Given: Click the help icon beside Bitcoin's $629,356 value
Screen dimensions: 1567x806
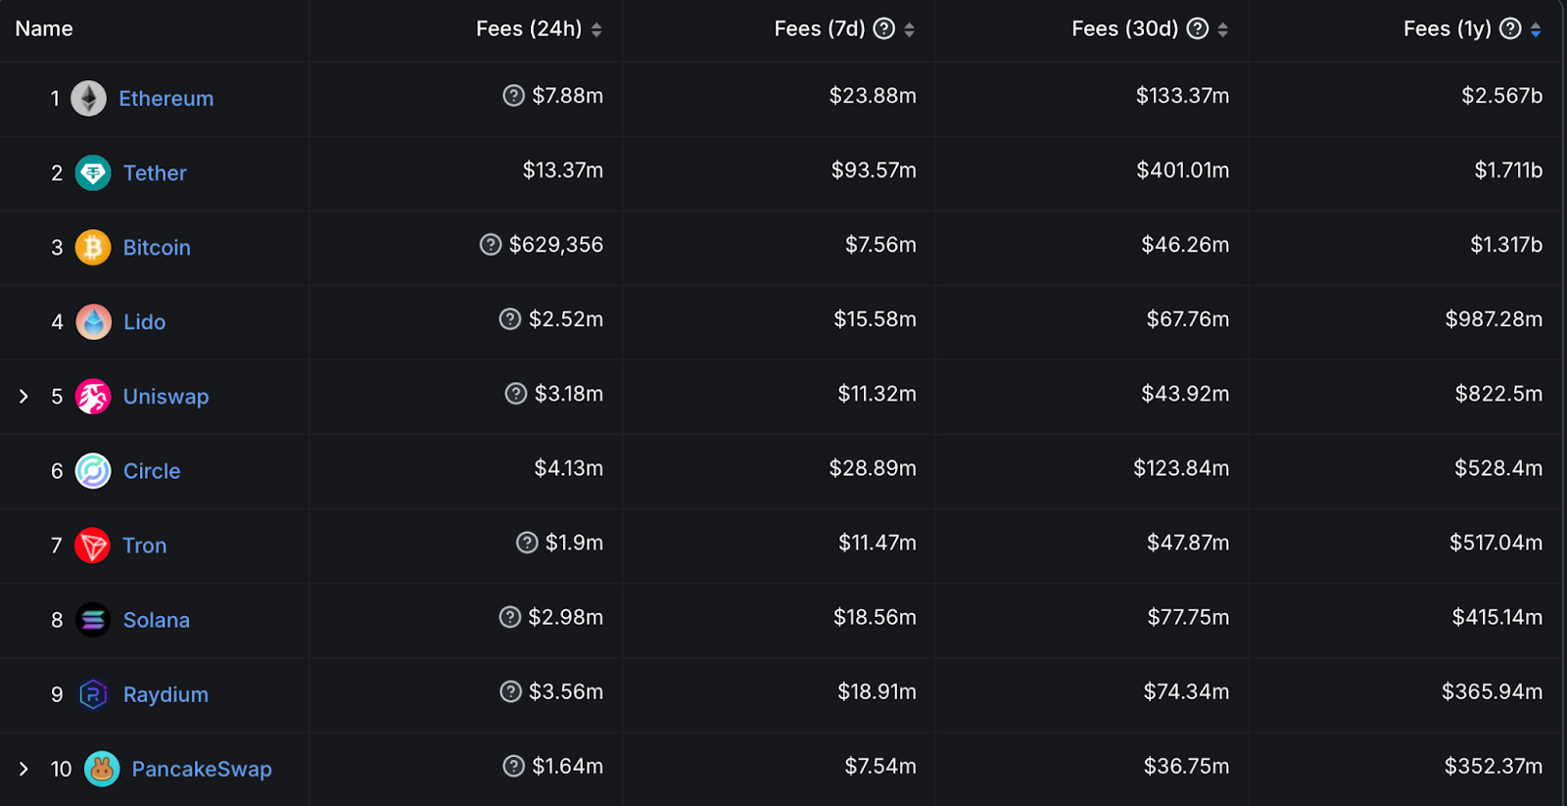Looking at the screenshot, I should pyautogui.click(x=491, y=244).
